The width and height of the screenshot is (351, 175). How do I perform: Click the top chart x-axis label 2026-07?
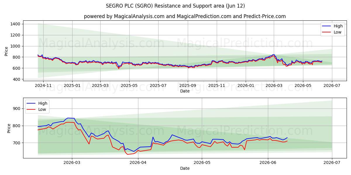pyautogui.click(x=332, y=86)
